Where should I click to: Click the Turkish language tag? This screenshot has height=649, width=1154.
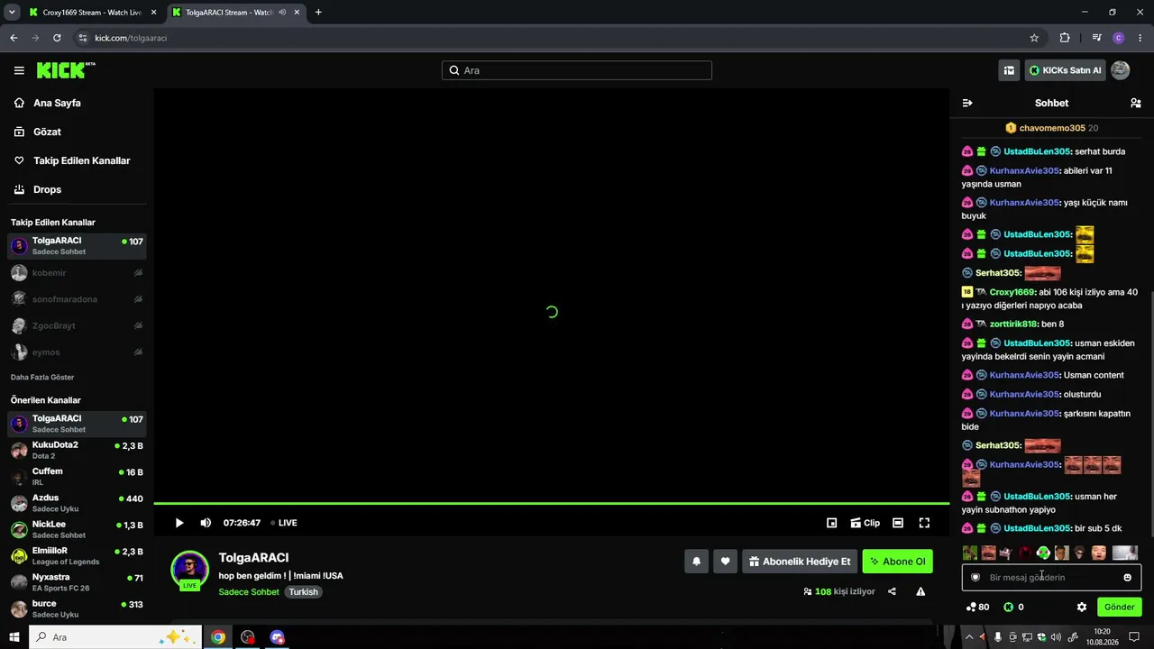pos(304,592)
